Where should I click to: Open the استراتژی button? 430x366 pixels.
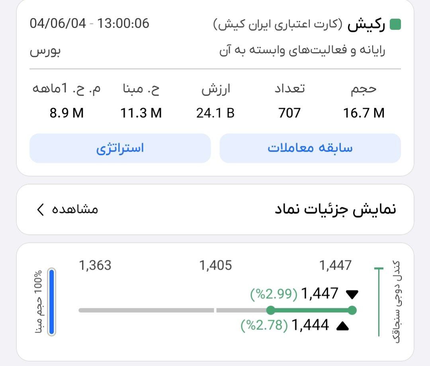click(x=120, y=148)
